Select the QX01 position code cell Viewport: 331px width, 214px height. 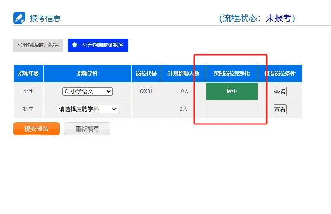pos(146,91)
